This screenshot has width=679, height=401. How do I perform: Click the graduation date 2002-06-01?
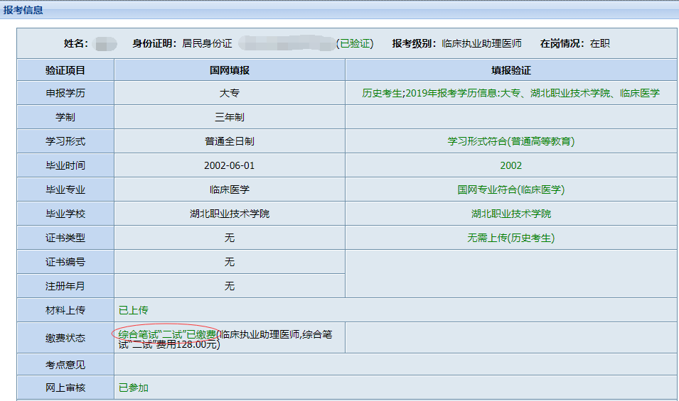pyautogui.click(x=229, y=165)
